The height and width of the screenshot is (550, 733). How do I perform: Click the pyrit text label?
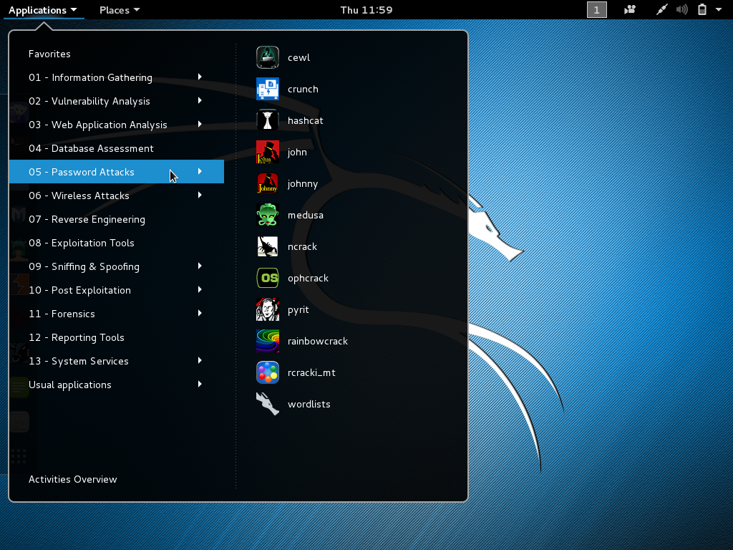pos(298,309)
